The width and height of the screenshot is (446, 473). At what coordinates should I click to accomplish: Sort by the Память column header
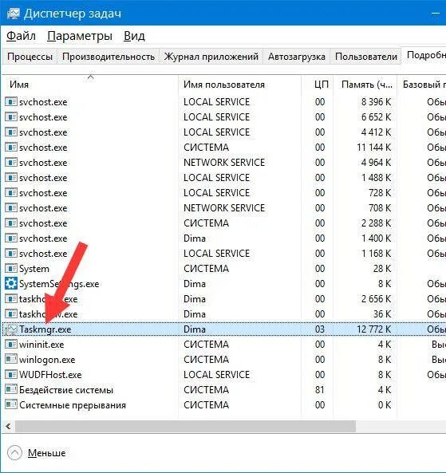(x=365, y=85)
